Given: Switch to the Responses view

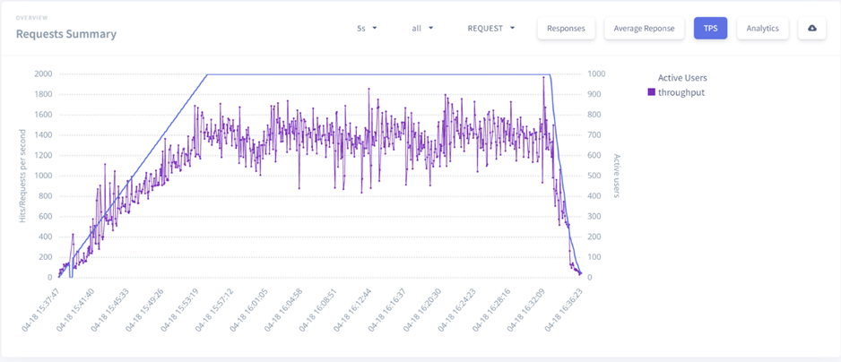Looking at the screenshot, I should pyautogui.click(x=566, y=29).
